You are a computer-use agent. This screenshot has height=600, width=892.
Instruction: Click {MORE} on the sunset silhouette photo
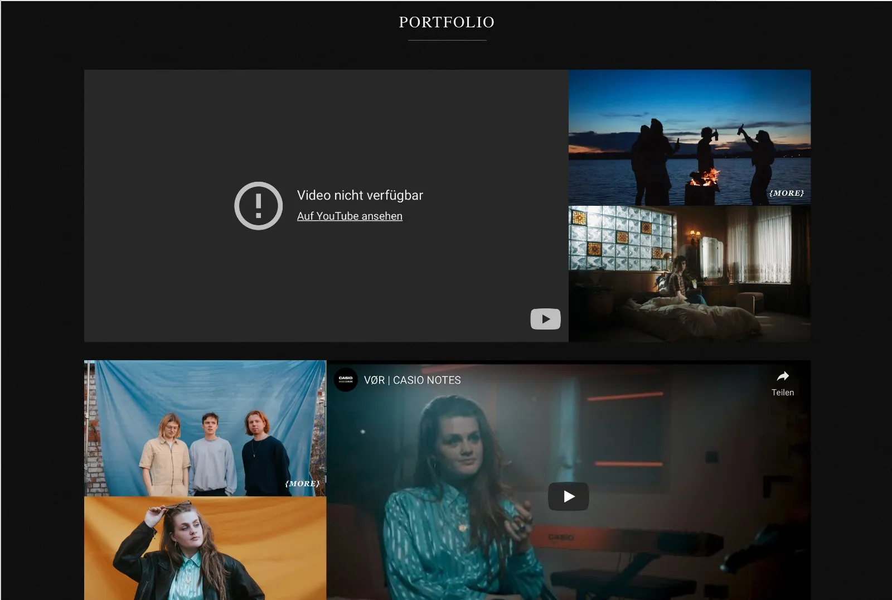(x=787, y=193)
